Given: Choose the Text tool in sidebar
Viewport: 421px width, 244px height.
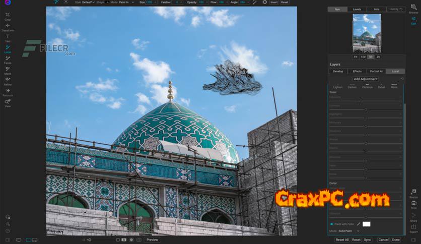Looking at the screenshot, I should pos(8,38).
